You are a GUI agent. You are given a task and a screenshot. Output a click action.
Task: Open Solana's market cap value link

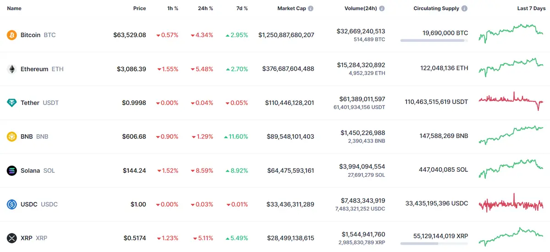coord(291,170)
